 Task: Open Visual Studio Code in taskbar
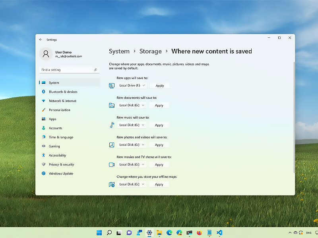[219, 233]
